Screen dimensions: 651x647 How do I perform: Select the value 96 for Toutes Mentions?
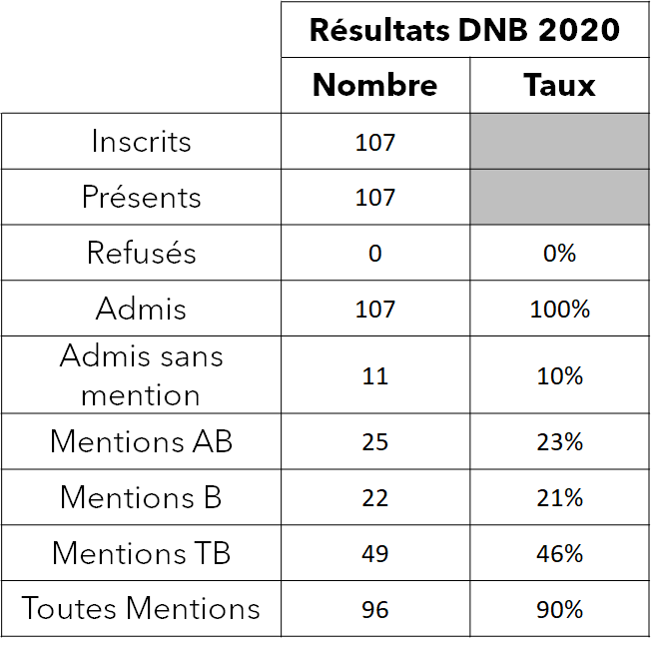[374, 610]
